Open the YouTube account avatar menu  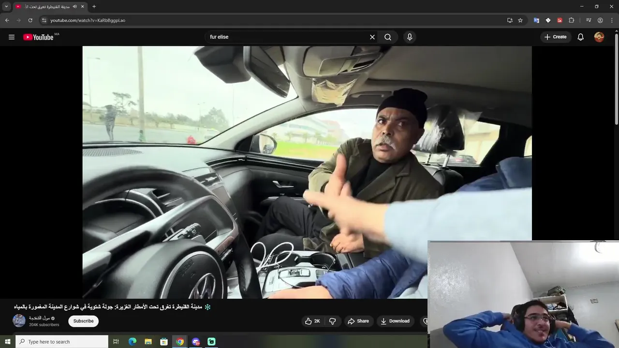599,37
